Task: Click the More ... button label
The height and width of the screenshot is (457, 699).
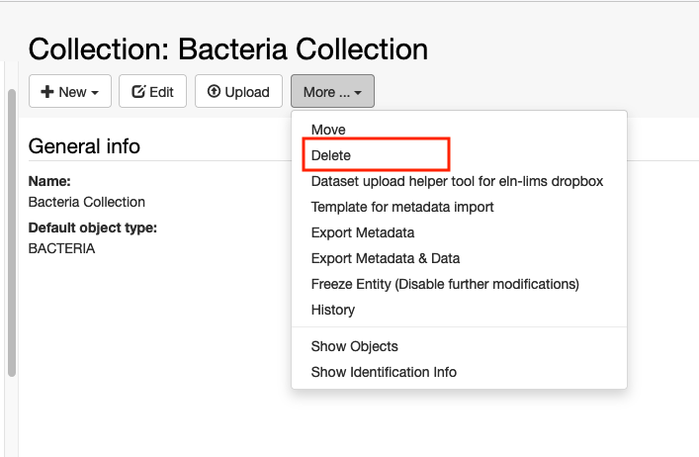Action: pos(326,92)
